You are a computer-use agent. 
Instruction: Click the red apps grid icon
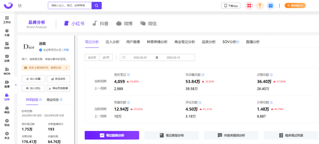tap(250, 6)
